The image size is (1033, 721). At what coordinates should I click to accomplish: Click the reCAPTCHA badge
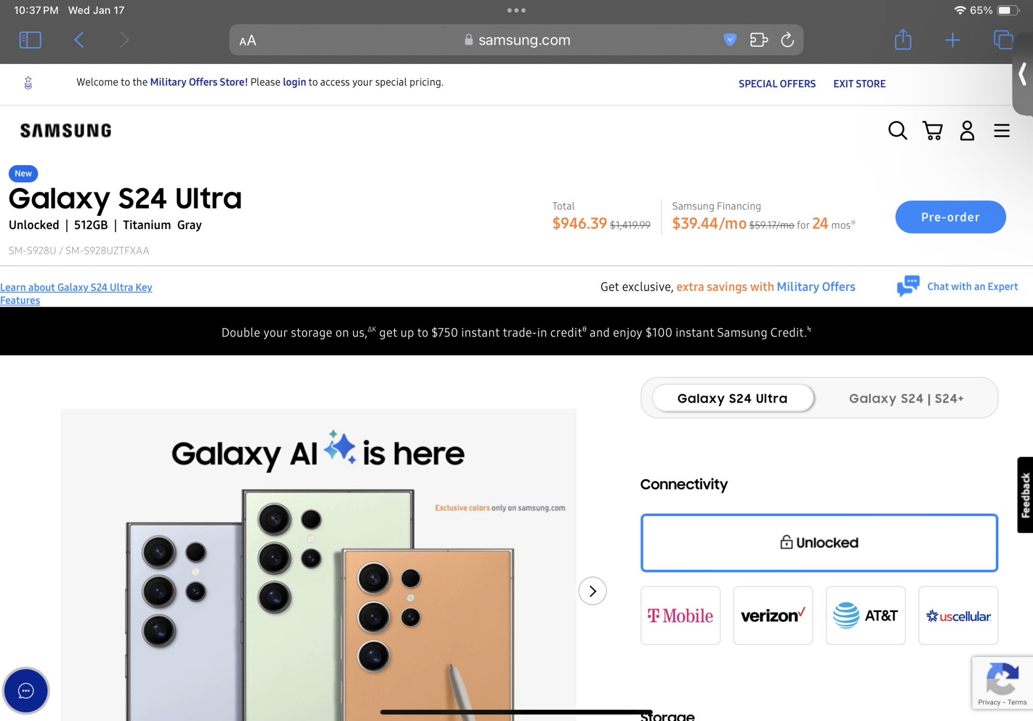1002,683
